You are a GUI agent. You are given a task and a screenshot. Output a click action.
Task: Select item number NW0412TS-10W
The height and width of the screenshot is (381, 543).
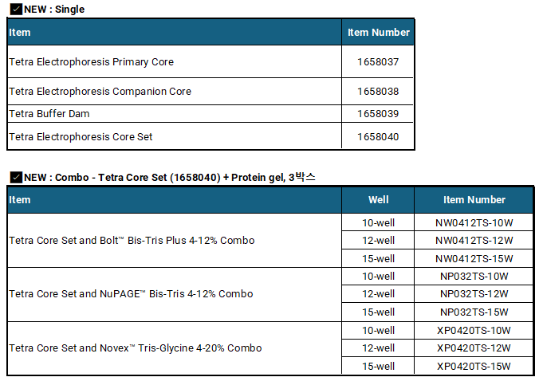click(474, 223)
